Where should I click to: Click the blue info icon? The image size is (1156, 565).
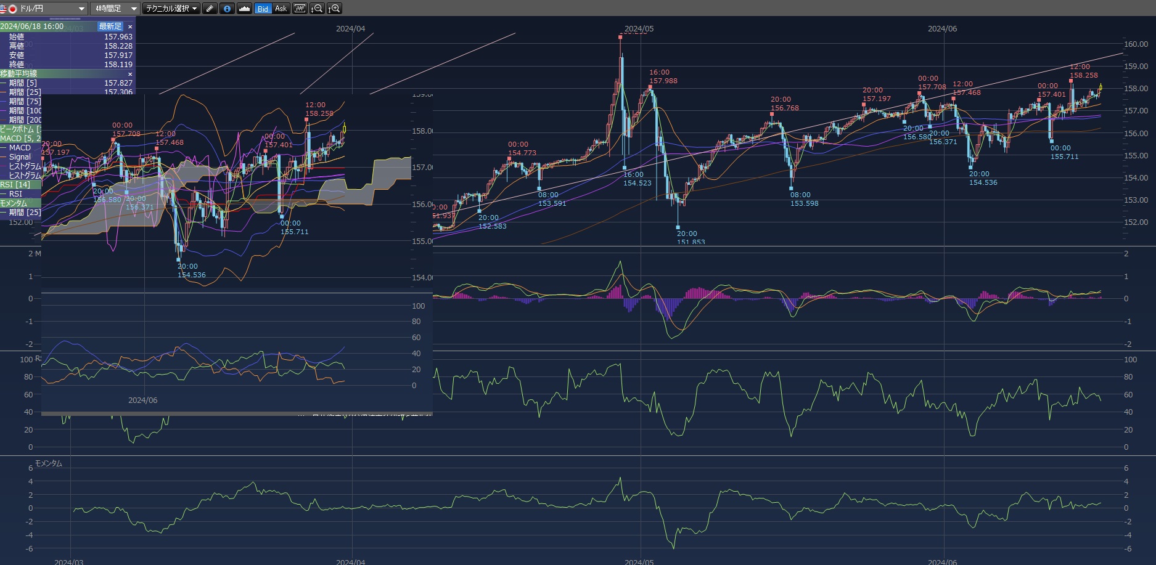point(228,9)
